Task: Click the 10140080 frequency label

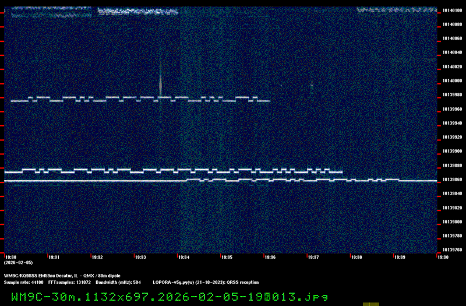Action: point(452,24)
